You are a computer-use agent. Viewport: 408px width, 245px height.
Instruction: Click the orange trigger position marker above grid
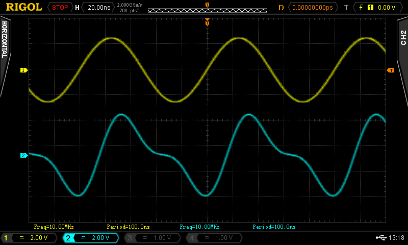207,22
